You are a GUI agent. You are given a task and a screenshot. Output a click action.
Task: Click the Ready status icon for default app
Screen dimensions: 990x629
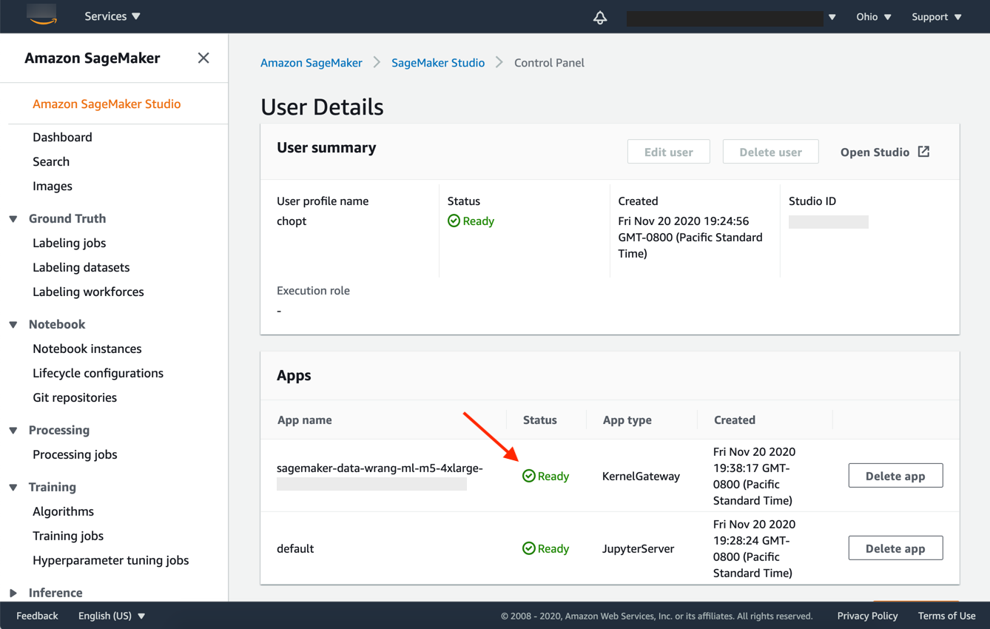(x=528, y=548)
